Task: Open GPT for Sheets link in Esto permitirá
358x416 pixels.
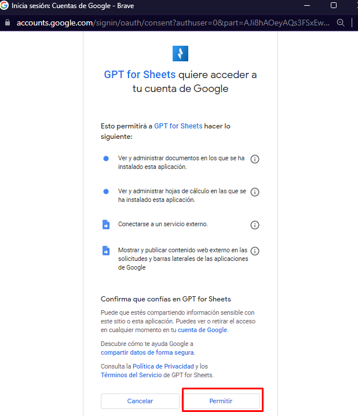Action: point(178,126)
